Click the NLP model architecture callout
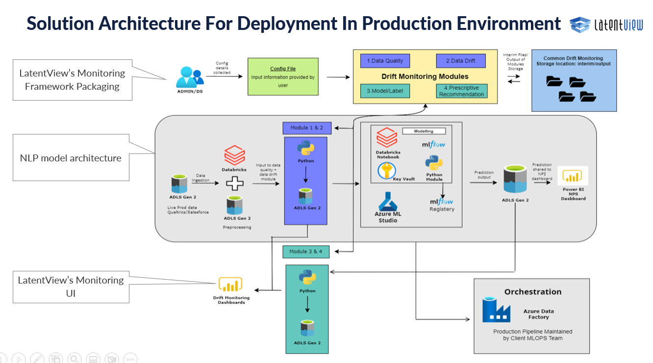This screenshot has width=653, height=363. 71,157
